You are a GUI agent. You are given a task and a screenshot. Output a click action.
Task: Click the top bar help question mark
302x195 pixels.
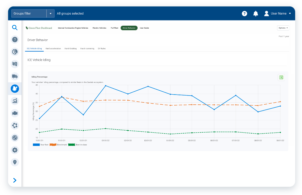pos(244,14)
